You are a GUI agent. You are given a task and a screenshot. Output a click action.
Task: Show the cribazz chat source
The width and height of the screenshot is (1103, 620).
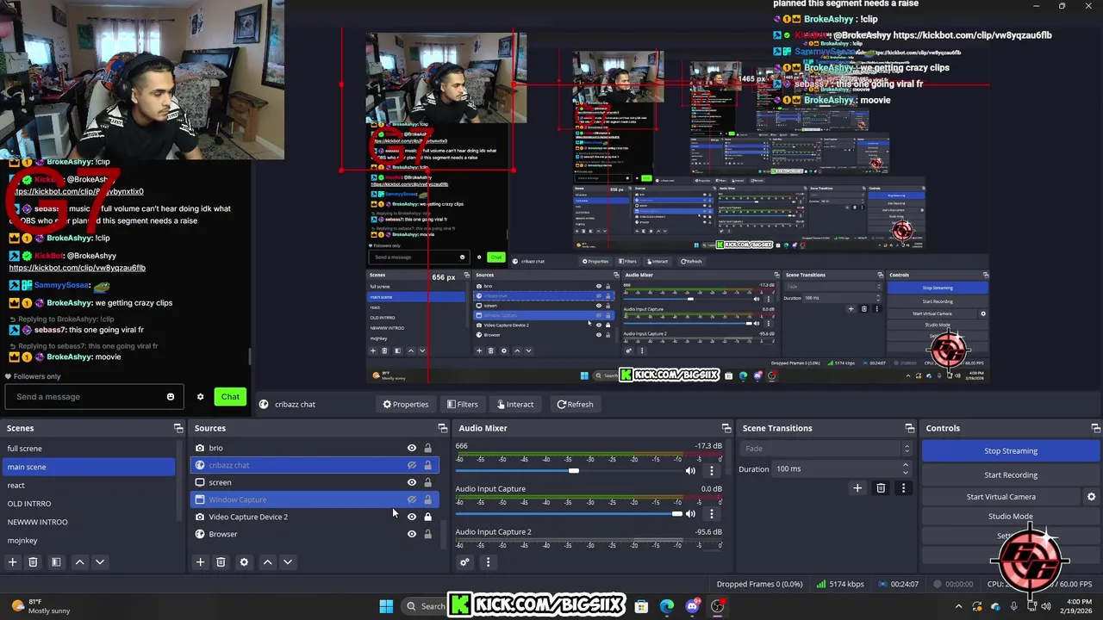point(412,465)
